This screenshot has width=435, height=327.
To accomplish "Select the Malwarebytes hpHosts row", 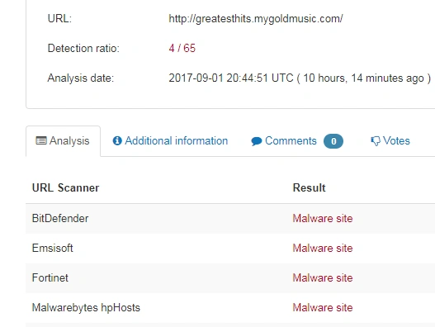I will (230, 307).
